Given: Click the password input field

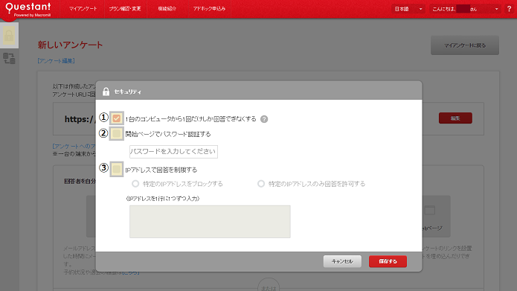Looking at the screenshot, I should click(x=173, y=152).
